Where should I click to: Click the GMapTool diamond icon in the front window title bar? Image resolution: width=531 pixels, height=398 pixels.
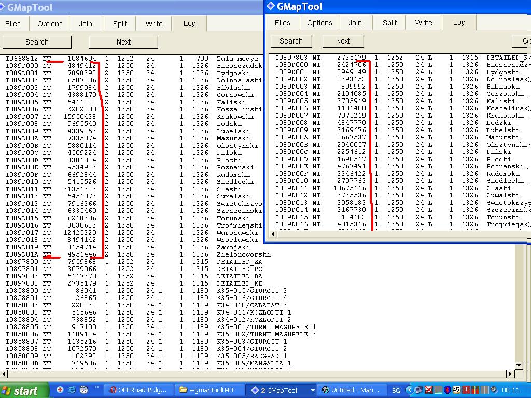[x=270, y=6]
